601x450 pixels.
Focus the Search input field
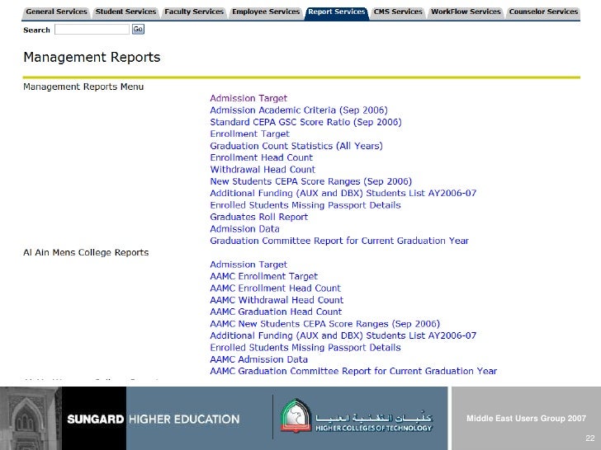(92, 30)
